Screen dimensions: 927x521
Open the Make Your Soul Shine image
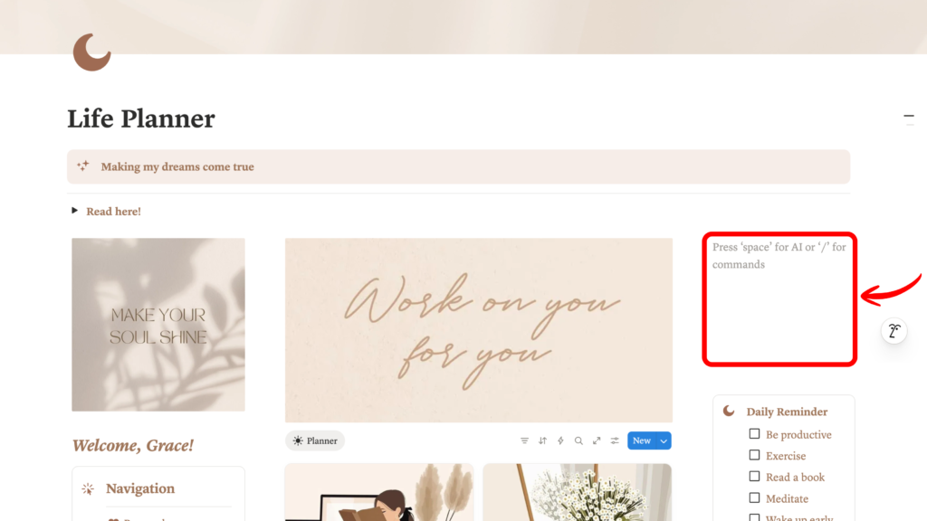[x=158, y=325]
